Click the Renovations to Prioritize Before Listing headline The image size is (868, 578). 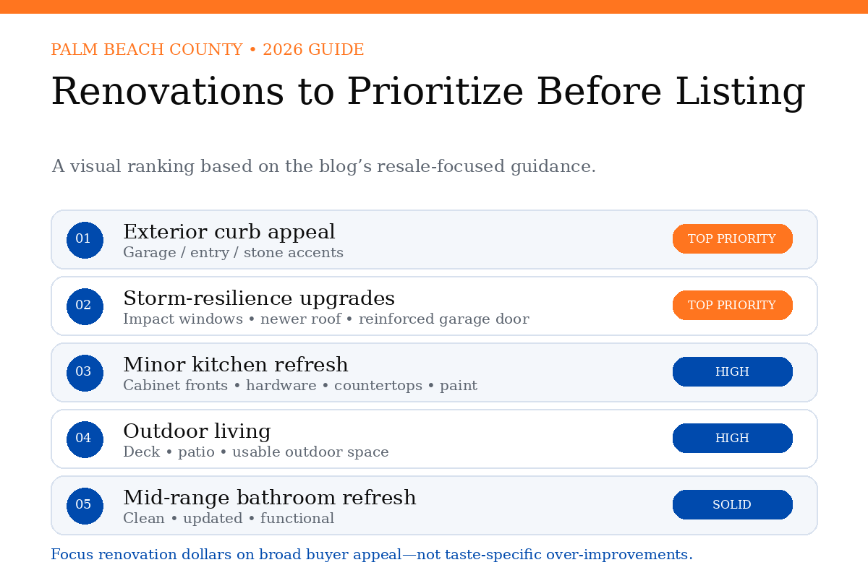click(x=428, y=92)
